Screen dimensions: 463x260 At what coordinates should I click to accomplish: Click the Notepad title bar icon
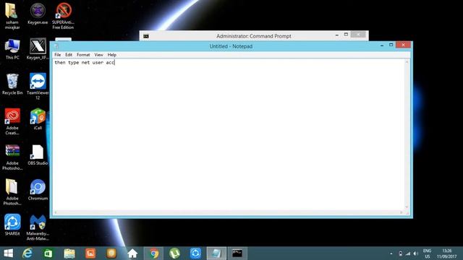(56, 46)
